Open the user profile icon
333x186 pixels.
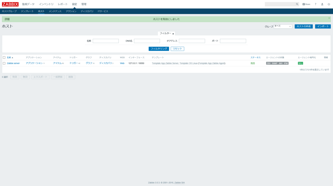pos(322,4)
